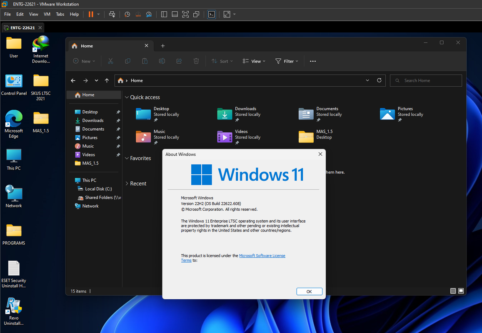
Task: Open the VMware File menu
Action: tap(7, 14)
